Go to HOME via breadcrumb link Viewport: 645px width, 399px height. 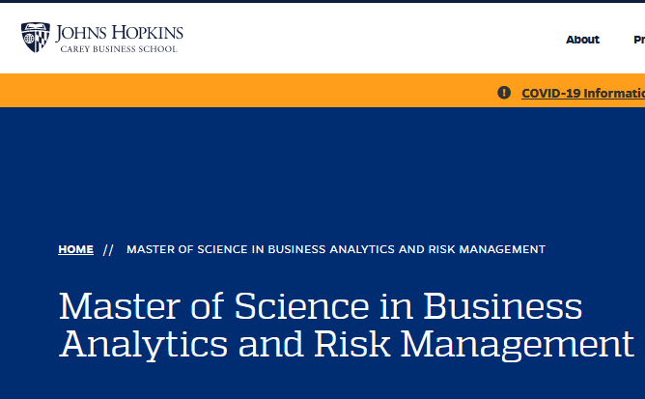(x=75, y=249)
